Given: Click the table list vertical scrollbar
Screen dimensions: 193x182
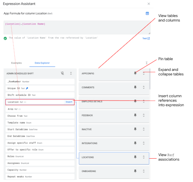Looking at the screenshot, I should point(150,79).
